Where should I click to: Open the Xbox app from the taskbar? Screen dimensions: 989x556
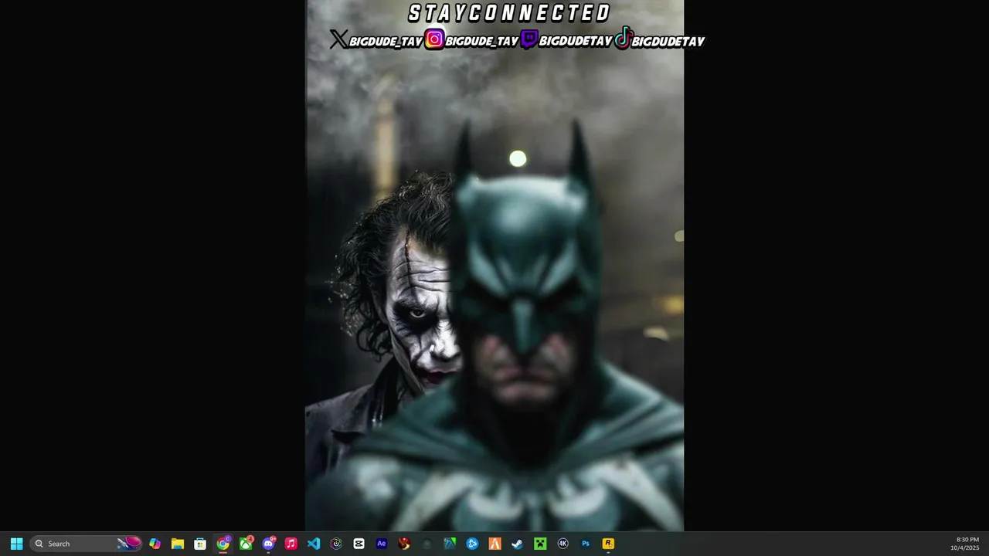pyautogui.click(x=246, y=544)
